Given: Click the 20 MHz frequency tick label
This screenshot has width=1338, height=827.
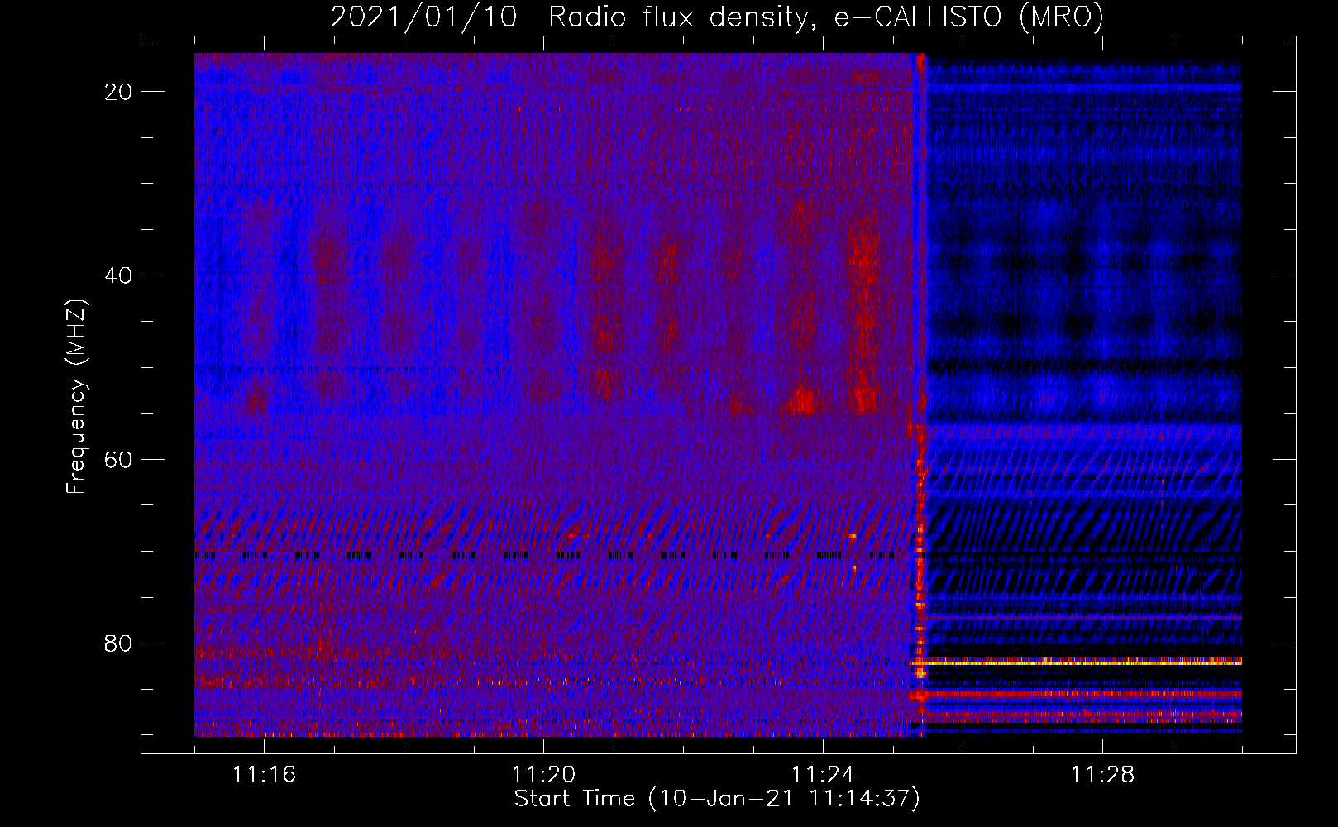Looking at the screenshot, I should tap(119, 92).
